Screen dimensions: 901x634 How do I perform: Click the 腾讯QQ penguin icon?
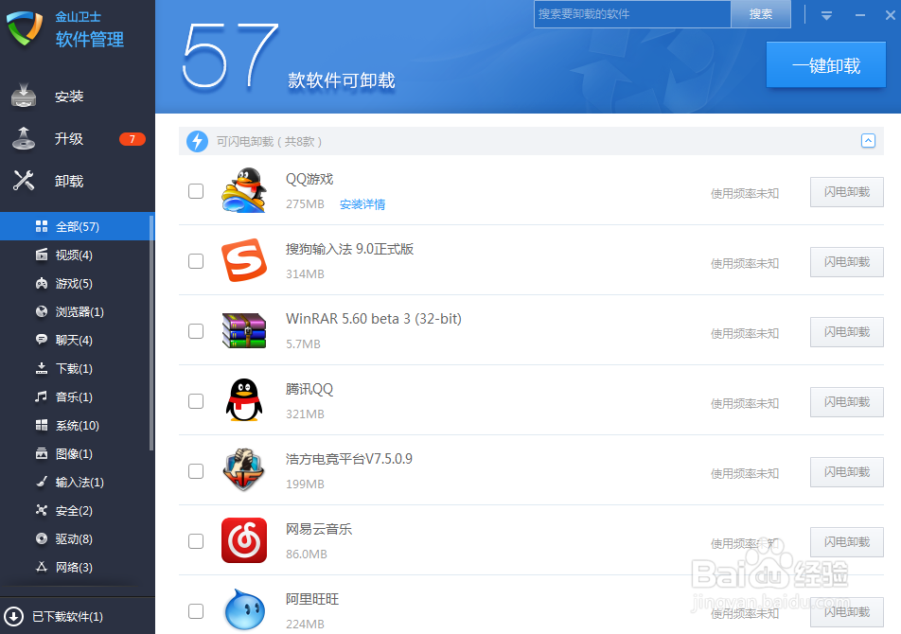[244, 400]
